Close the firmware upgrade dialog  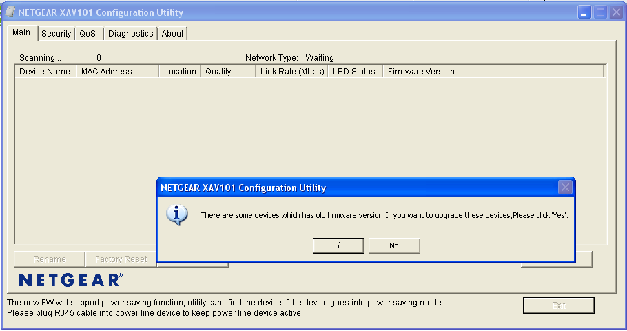click(565, 188)
